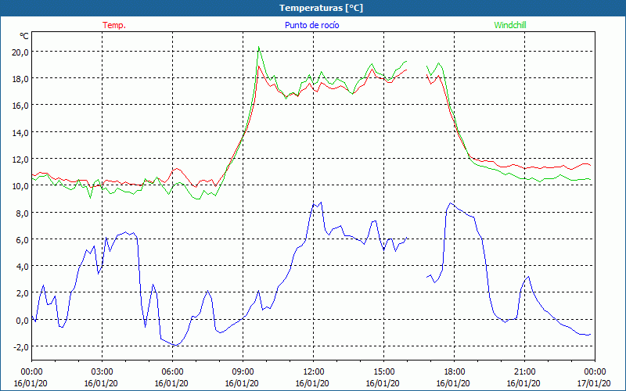
Task: Click the Windchill legend label
Action: point(510,25)
